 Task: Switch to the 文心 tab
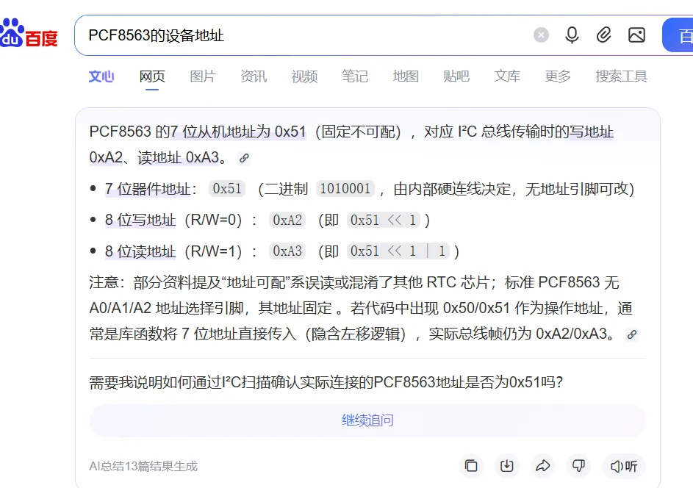point(101,76)
